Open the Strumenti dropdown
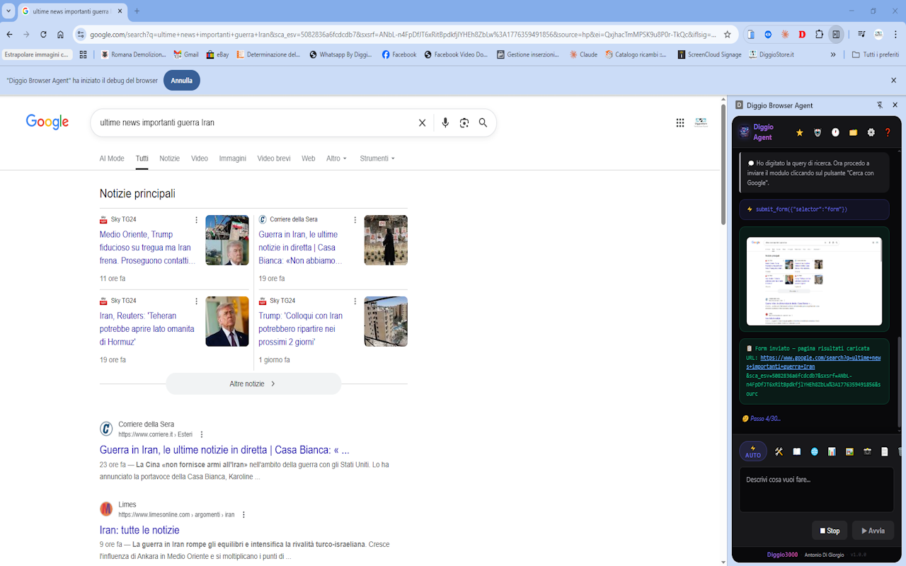The image size is (906, 566). tap(377, 158)
